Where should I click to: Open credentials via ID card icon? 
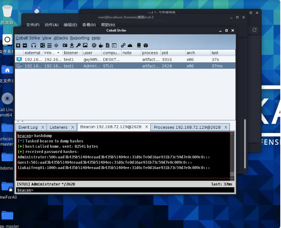(x=65, y=46)
